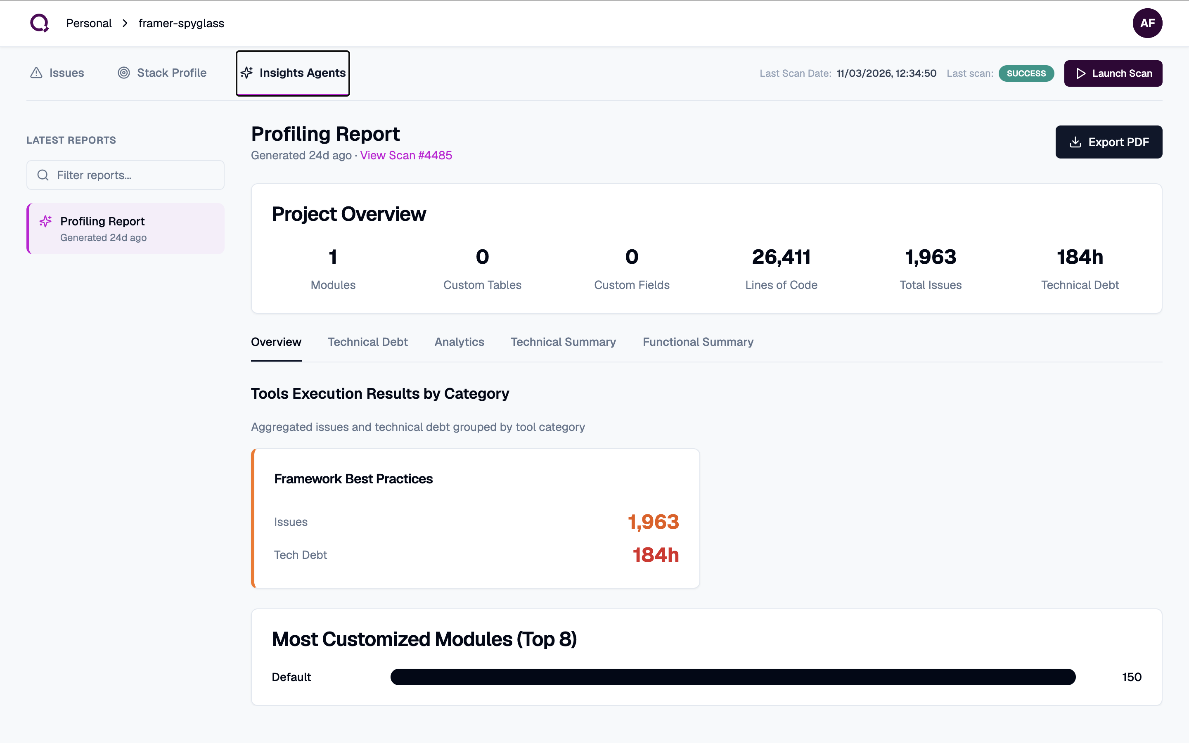The image size is (1189, 743).
Task: Click the Issues warning triangle icon
Action: [x=36, y=73]
